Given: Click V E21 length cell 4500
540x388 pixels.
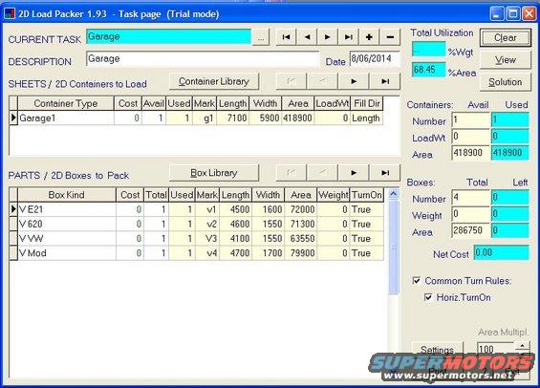Looking at the screenshot, I should (236, 209).
